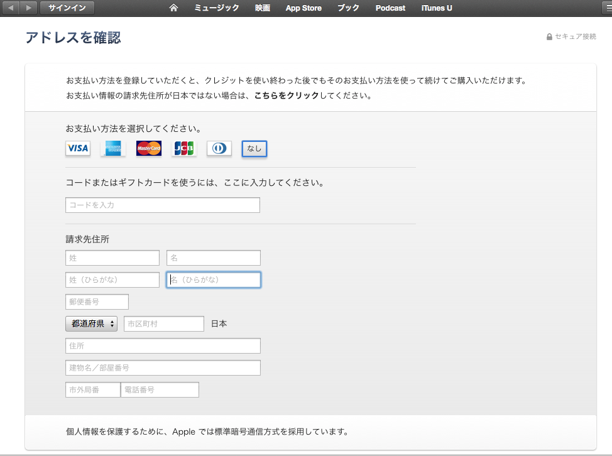Click the 市区町村 city input field
The width and height of the screenshot is (612, 456).
(x=164, y=324)
